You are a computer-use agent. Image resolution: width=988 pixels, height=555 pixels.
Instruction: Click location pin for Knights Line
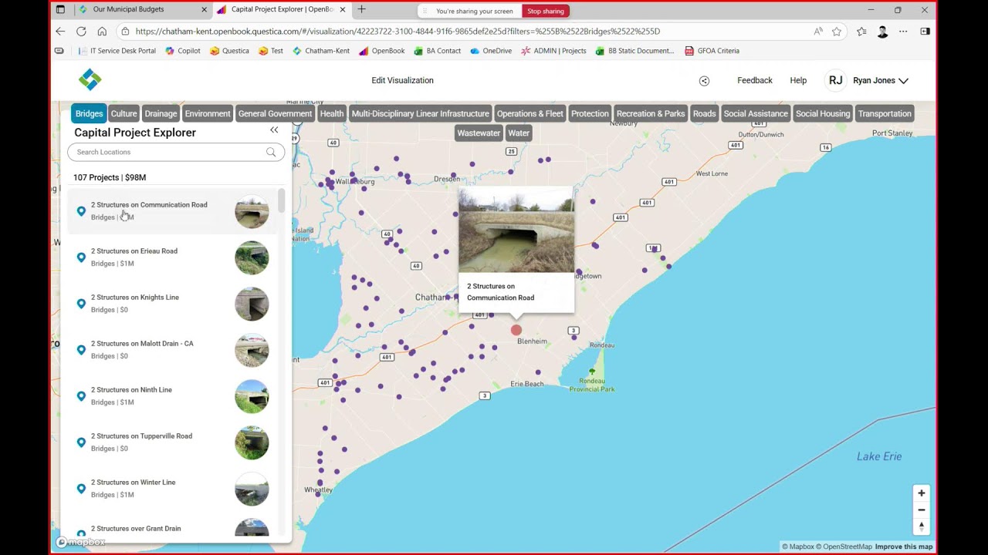click(81, 304)
